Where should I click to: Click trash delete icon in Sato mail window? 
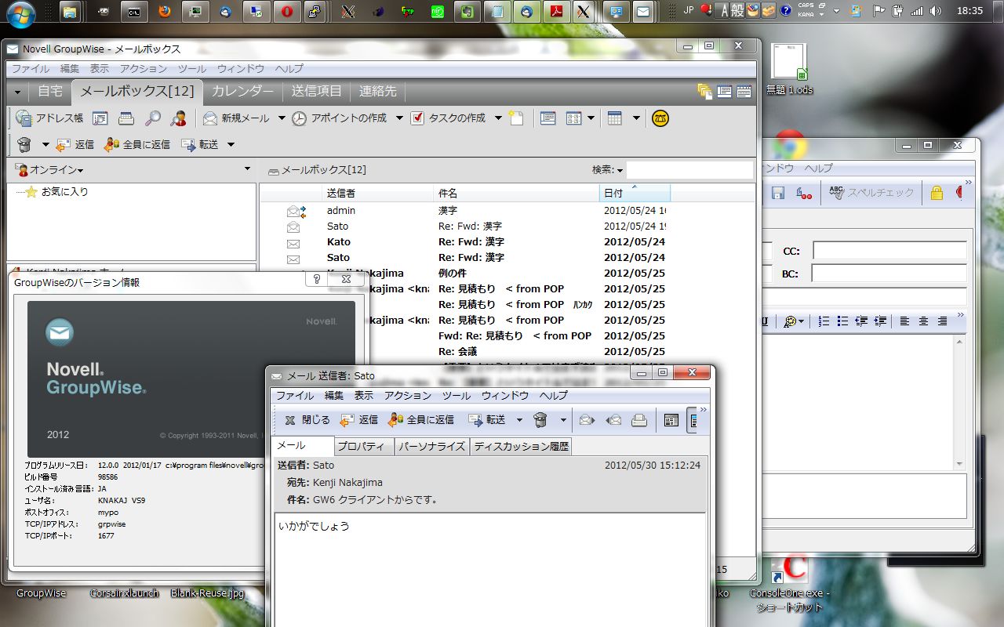[540, 420]
